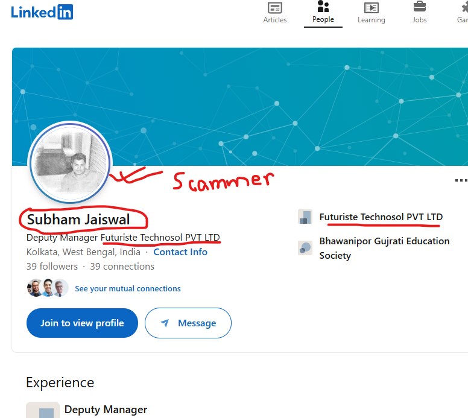The height and width of the screenshot is (418, 468).
Task: Open the profile photo thumbnail
Action: [x=70, y=162]
